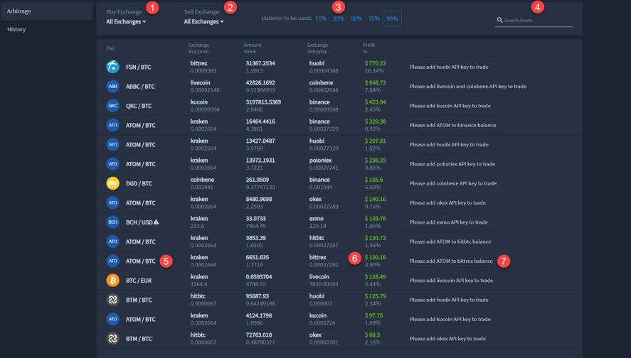The width and height of the screenshot is (631, 358).
Task: Click the $ 423.94 profit value
Action: point(375,102)
